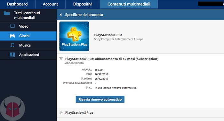The width and height of the screenshot is (224, 121).
Task: Expand the collapsed PlayStation®Plus section triangle
Action: tap(61, 112)
